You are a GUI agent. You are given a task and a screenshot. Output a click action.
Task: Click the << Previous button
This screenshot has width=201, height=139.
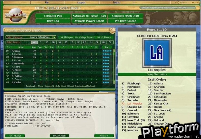tap(15, 136)
